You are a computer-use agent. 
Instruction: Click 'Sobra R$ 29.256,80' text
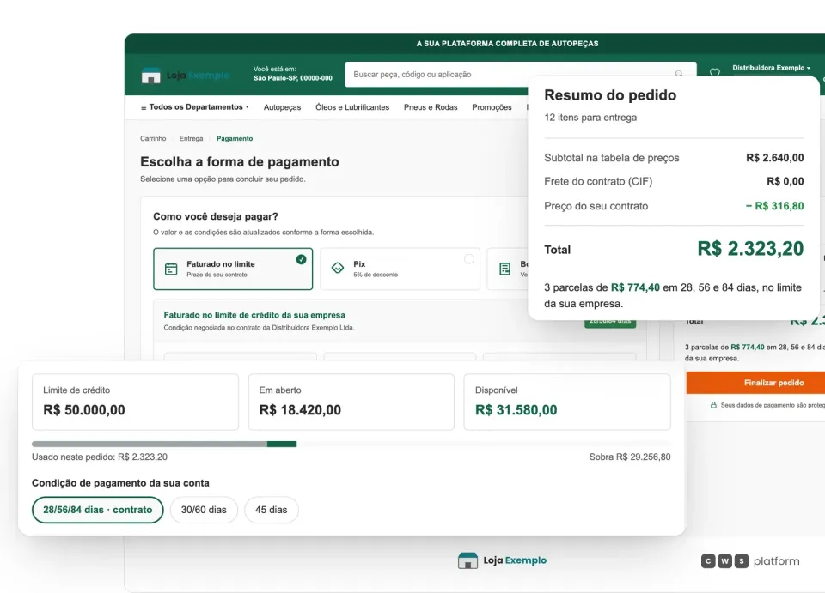630,457
